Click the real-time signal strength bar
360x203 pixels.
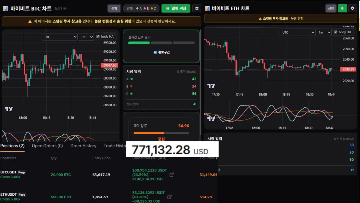pyautogui.click(x=161, y=43)
